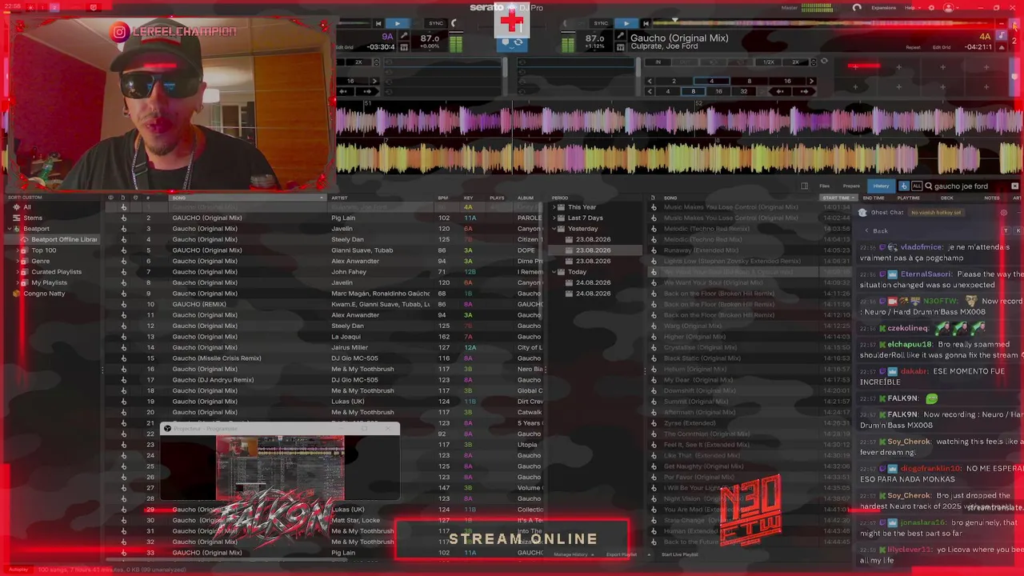Image resolution: width=1024 pixels, height=576 pixels.
Task: Expand the This Year history period
Action: click(554, 207)
